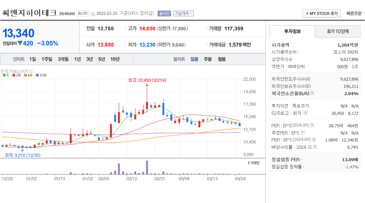Click green 5-day moving average legend marker
Image resolution: width=365 pixels, height=203 pixels.
pyautogui.click(x=4, y=75)
